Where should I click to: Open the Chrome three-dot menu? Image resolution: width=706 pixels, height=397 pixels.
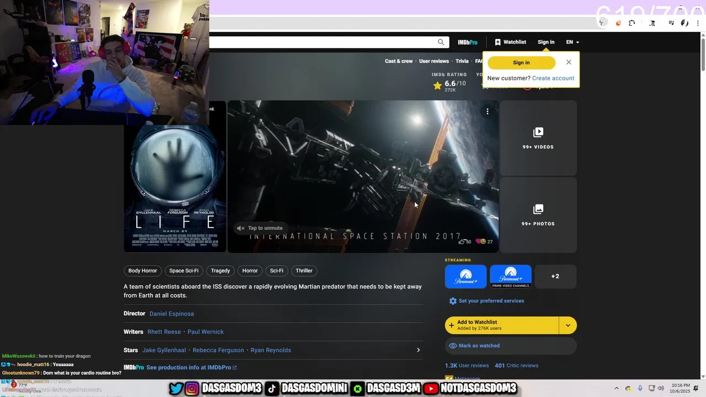(698, 23)
